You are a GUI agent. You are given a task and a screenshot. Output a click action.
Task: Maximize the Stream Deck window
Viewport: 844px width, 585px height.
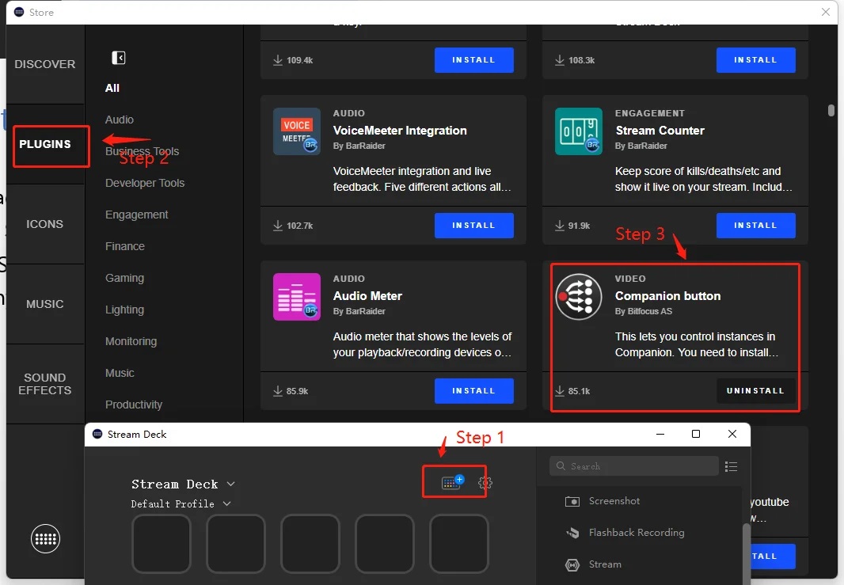(x=696, y=434)
